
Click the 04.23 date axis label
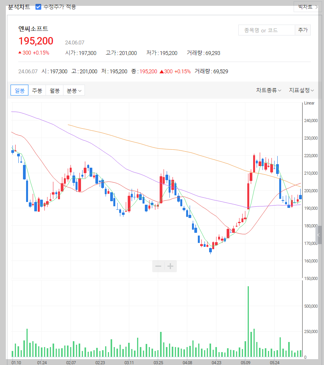217,363
